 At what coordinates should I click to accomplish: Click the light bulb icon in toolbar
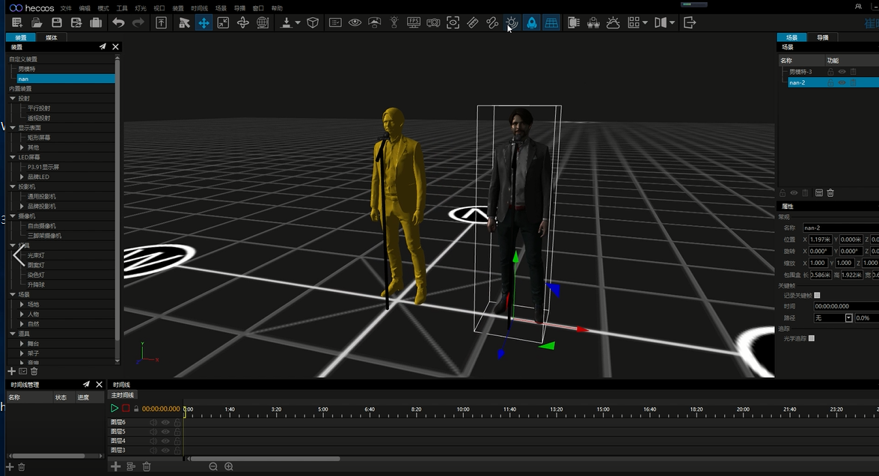394,22
